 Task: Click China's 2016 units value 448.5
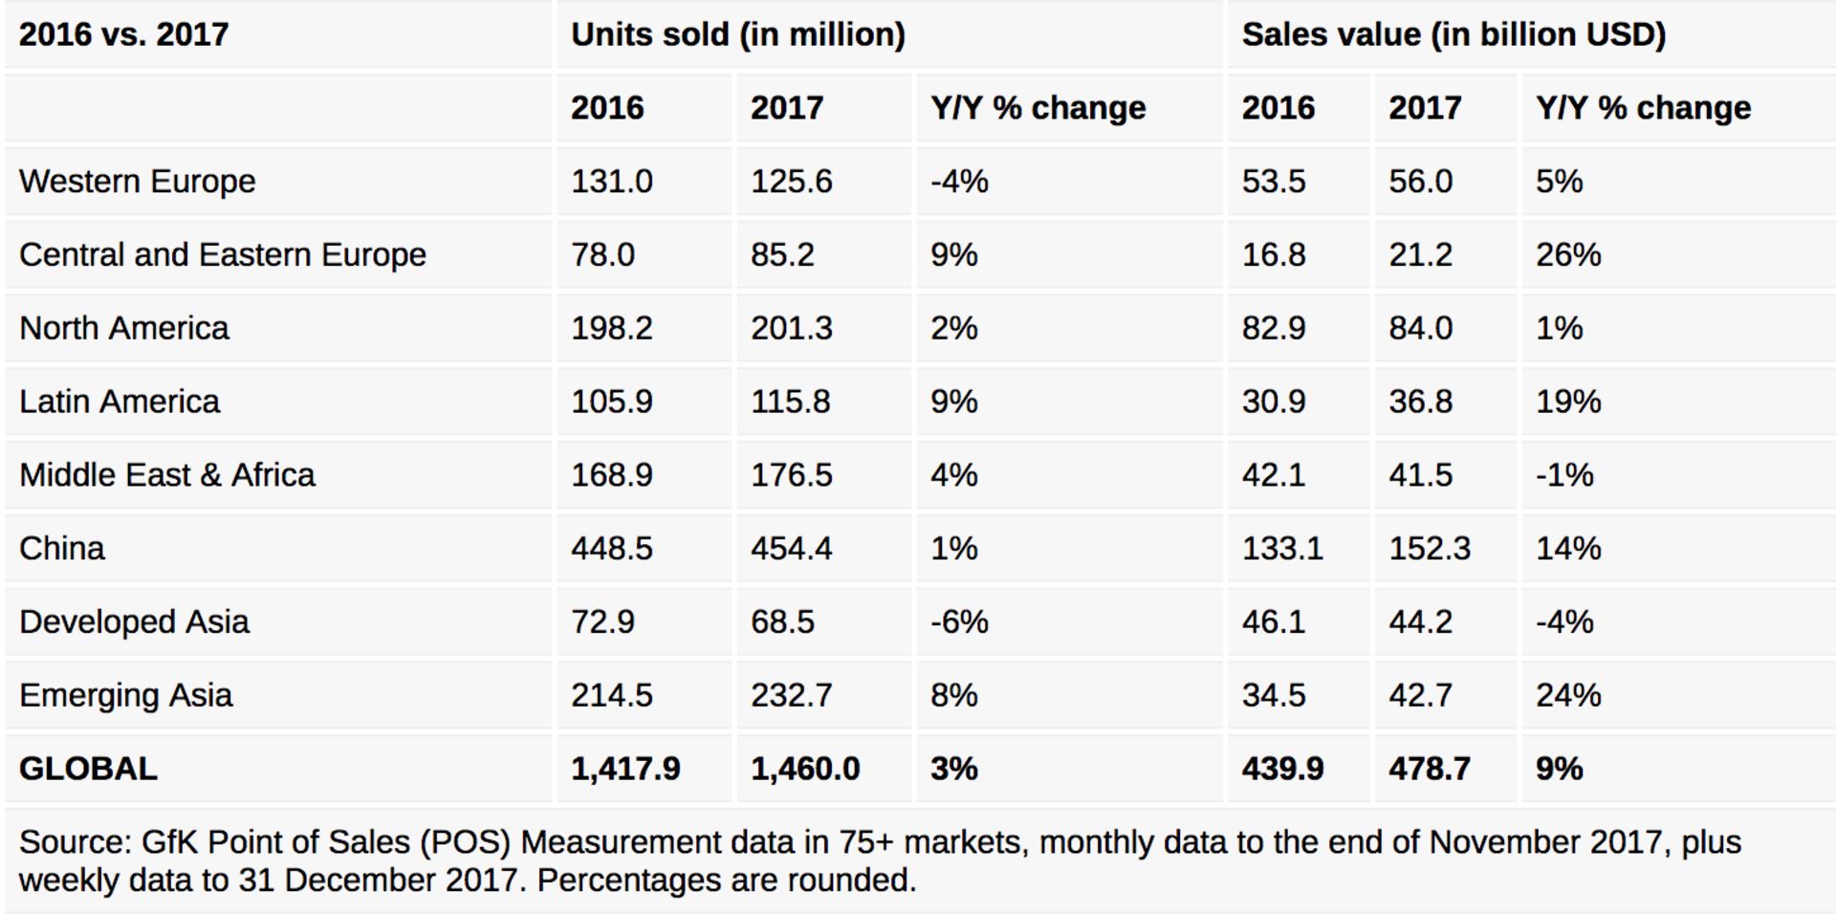pyautogui.click(x=611, y=549)
